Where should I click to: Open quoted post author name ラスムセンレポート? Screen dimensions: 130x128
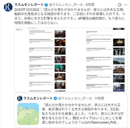click(38, 98)
